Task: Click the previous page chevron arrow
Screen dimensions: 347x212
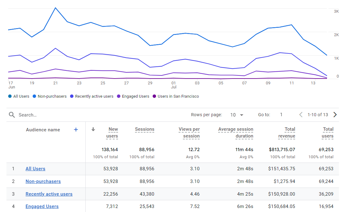Action: [x=300, y=115]
